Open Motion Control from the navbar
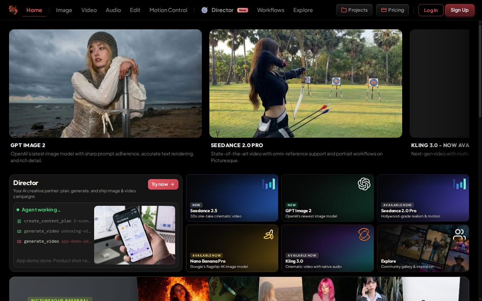The image size is (482, 301). [168, 10]
